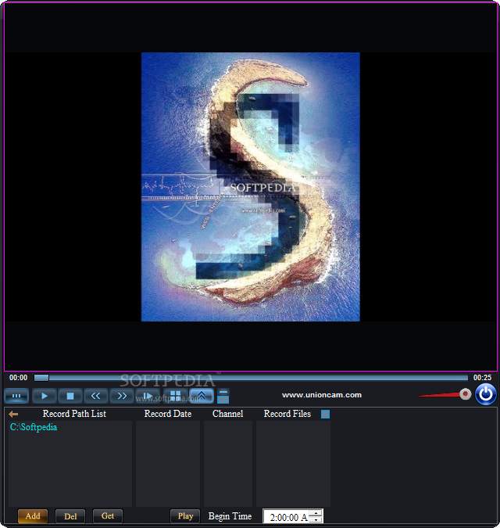Image resolution: width=500 pixels, height=528 pixels.
Task: Click the Add button
Action: (x=33, y=516)
